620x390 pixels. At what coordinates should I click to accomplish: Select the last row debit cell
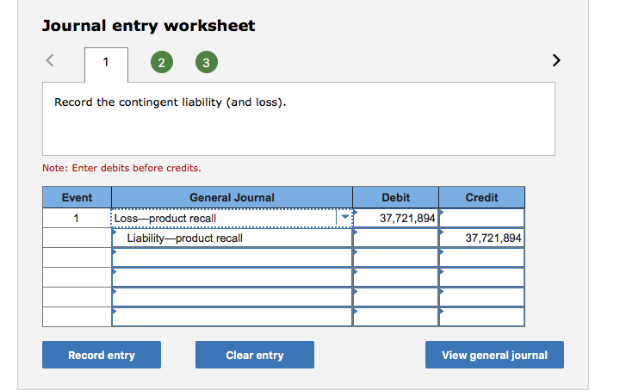pos(396,317)
